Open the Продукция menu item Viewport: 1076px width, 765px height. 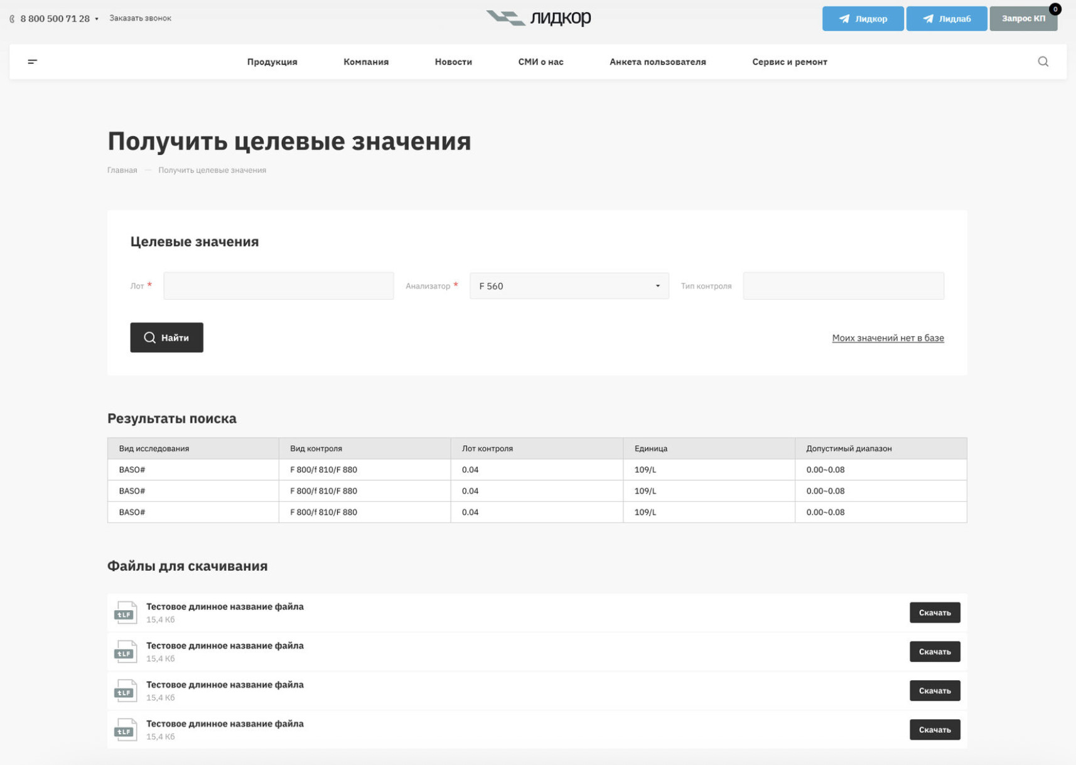tap(272, 61)
